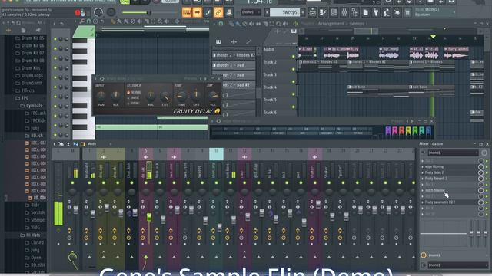
Task: Select the DrumLoops folder in browser
Action: tap(29, 76)
